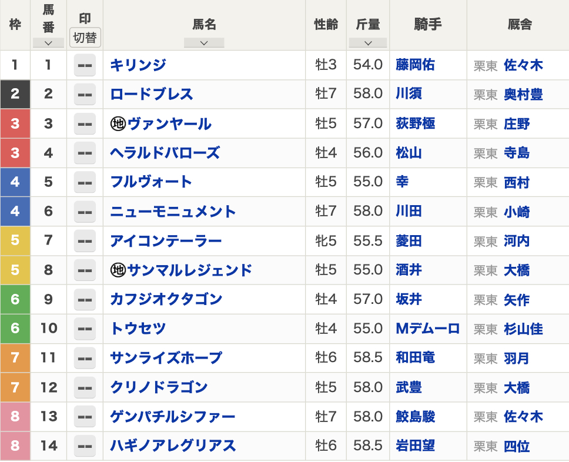Image resolution: width=569 pixels, height=462 pixels.
Task: Open horse page for フルヴォート
Action: coord(151,182)
